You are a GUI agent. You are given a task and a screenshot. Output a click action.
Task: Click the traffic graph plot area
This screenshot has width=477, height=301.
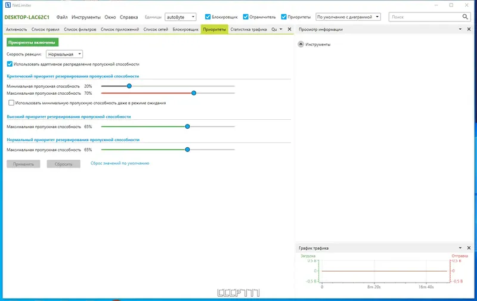385,271
